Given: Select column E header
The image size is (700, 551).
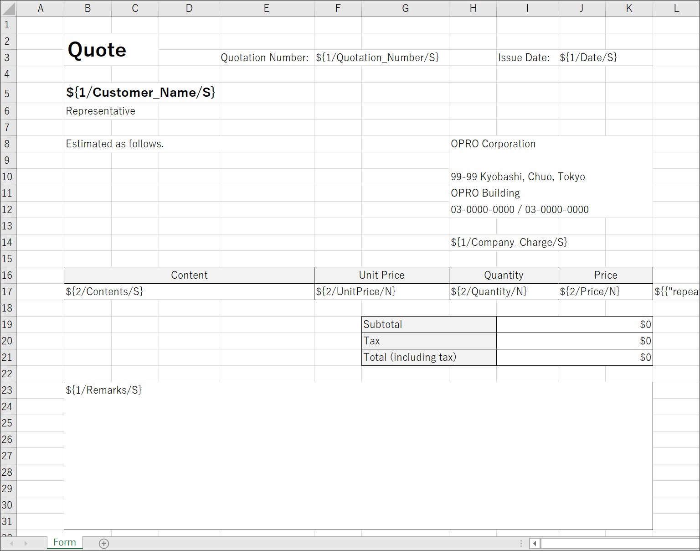Looking at the screenshot, I should pyautogui.click(x=266, y=8).
